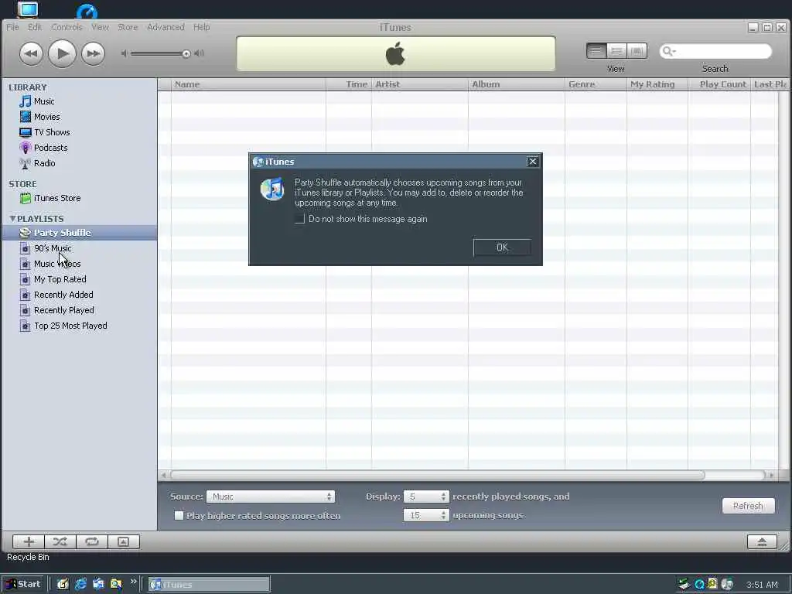The image size is (792, 594).
Task: Click the add playlist plus button
Action: 29,542
